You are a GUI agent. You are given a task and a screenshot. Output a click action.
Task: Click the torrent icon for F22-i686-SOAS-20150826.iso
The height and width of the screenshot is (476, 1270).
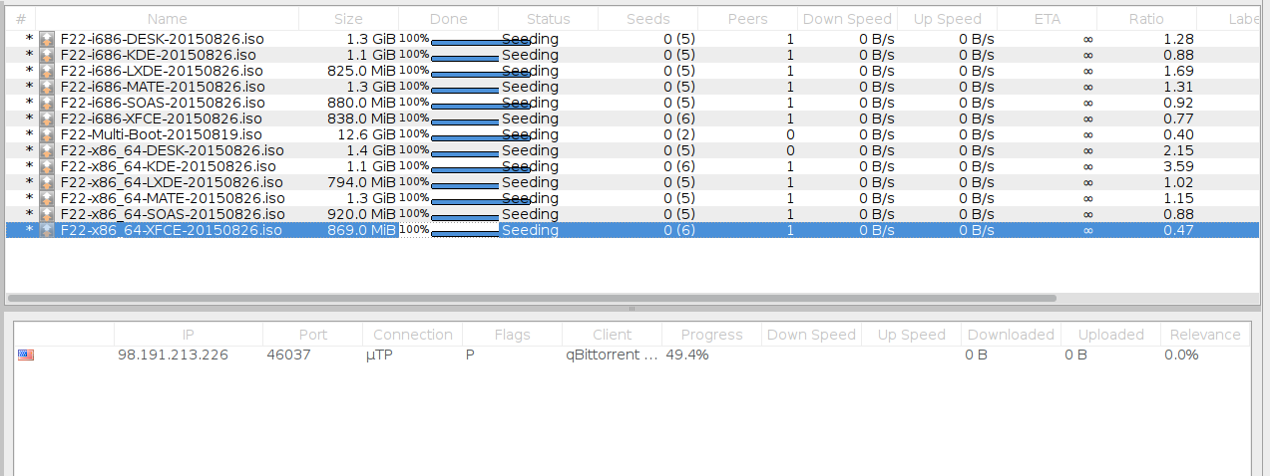(x=47, y=103)
